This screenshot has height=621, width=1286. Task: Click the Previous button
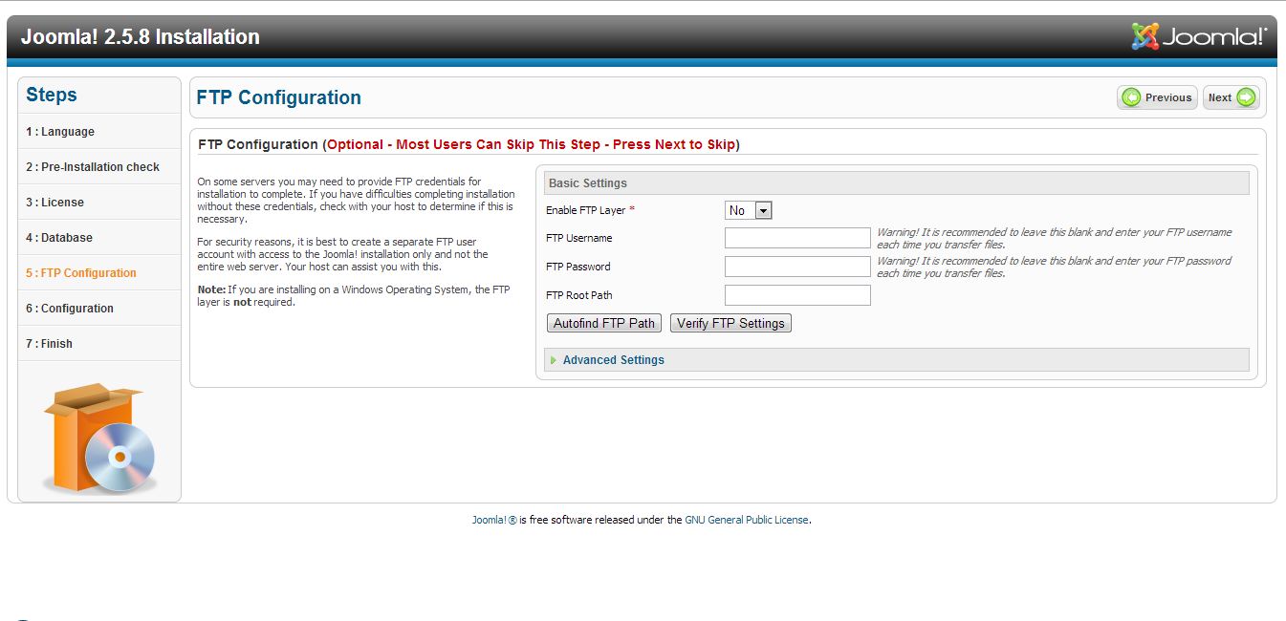point(1157,97)
